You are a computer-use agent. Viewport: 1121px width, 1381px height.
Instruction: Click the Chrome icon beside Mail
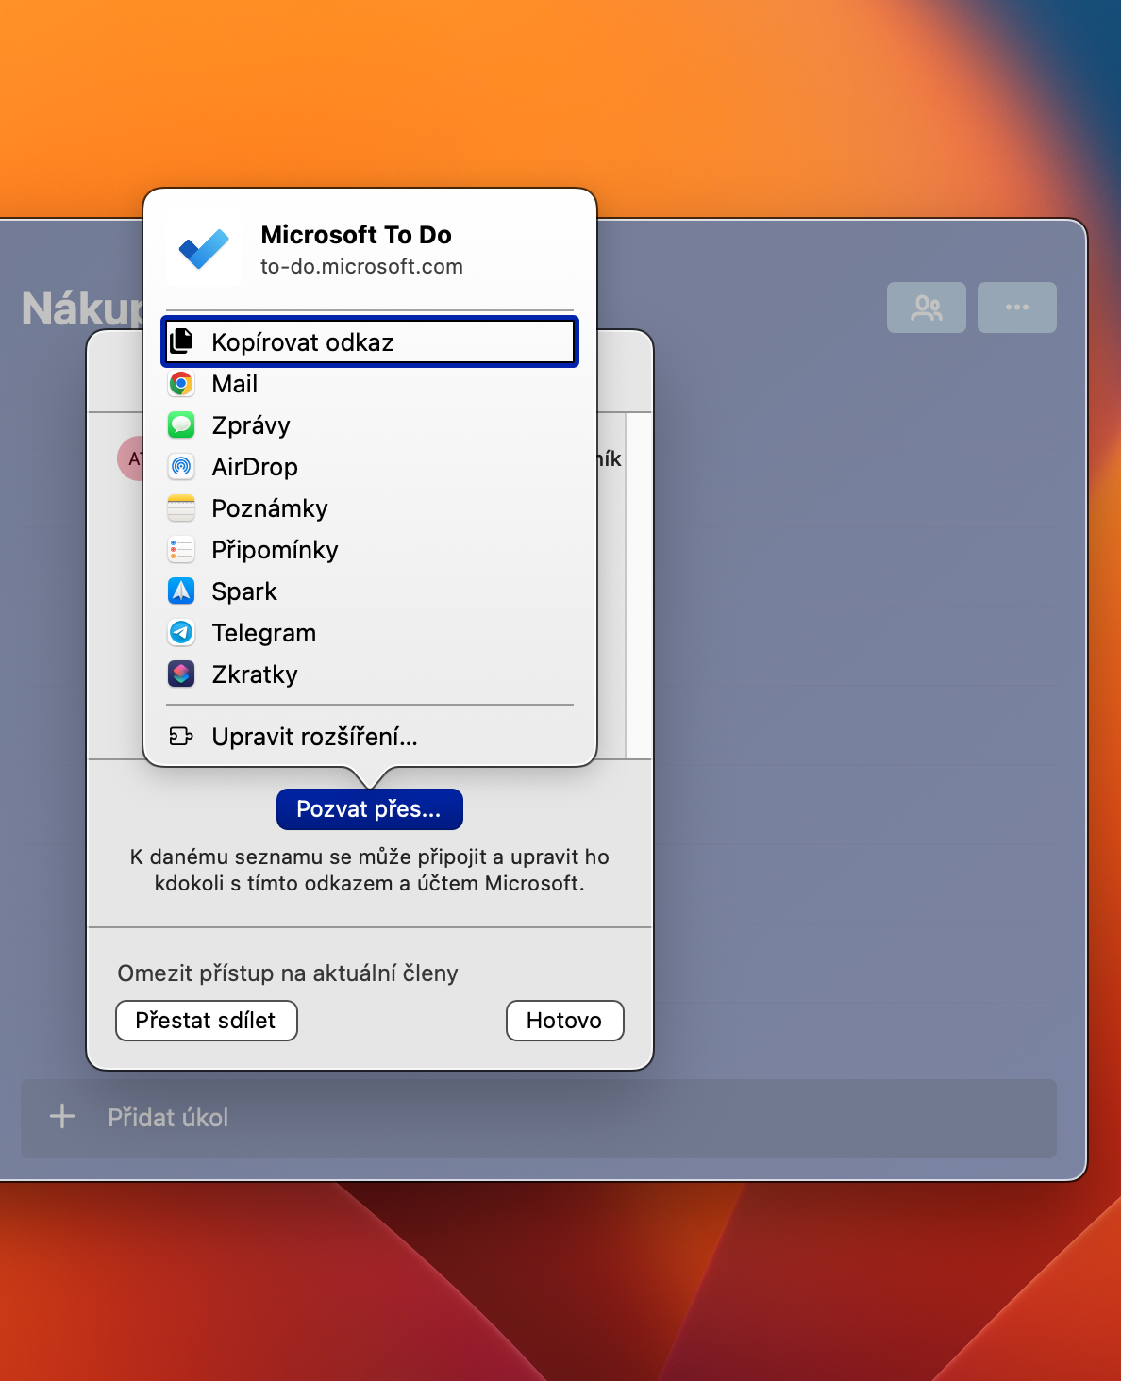click(181, 384)
